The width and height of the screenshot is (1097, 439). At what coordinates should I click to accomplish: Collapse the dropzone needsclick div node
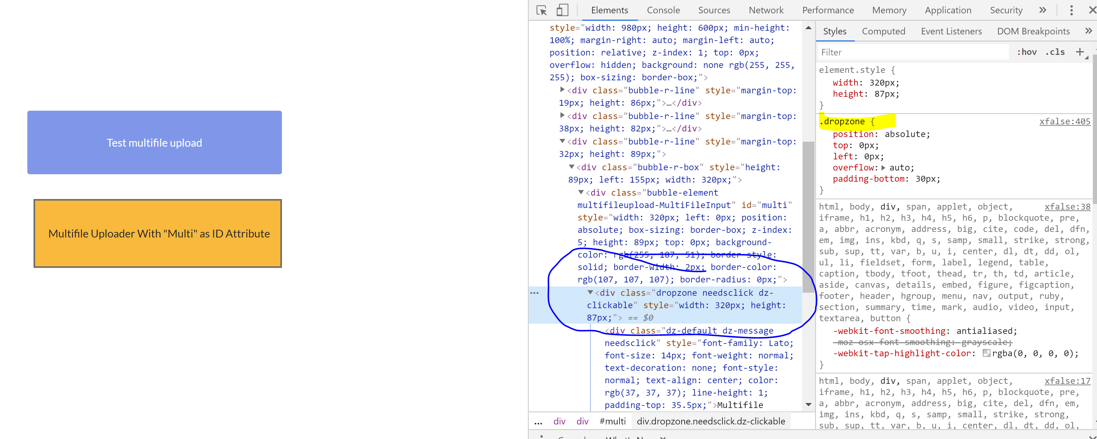coord(590,293)
